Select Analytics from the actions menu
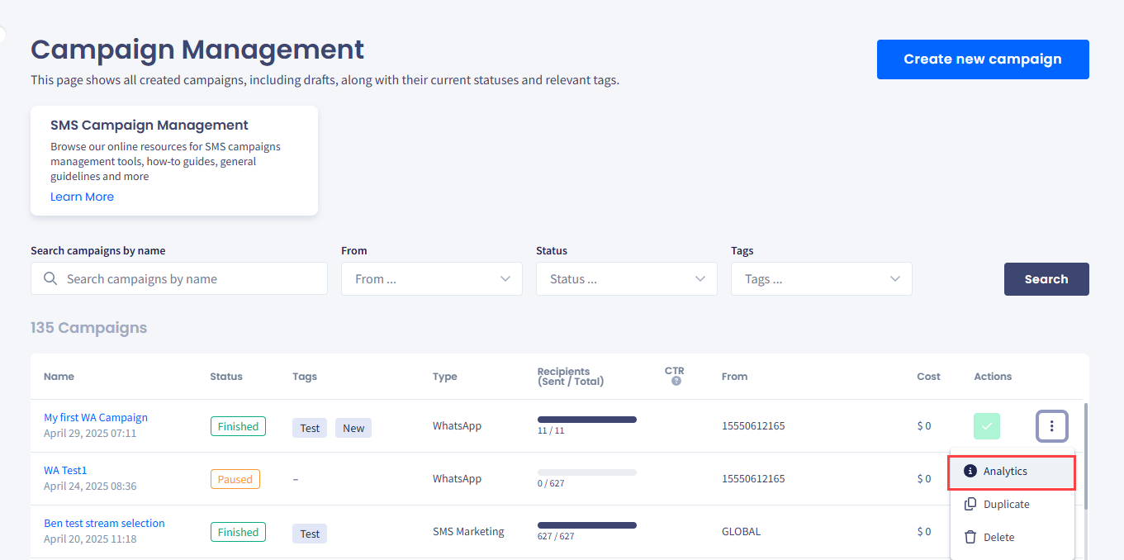Viewport: 1124px width, 560px height. pyautogui.click(x=1012, y=472)
